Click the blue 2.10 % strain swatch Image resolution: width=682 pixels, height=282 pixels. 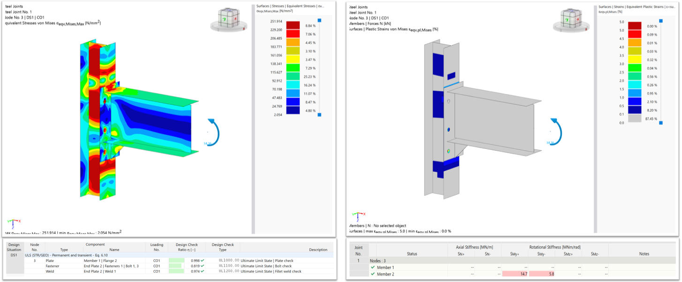pyautogui.click(x=635, y=102)
